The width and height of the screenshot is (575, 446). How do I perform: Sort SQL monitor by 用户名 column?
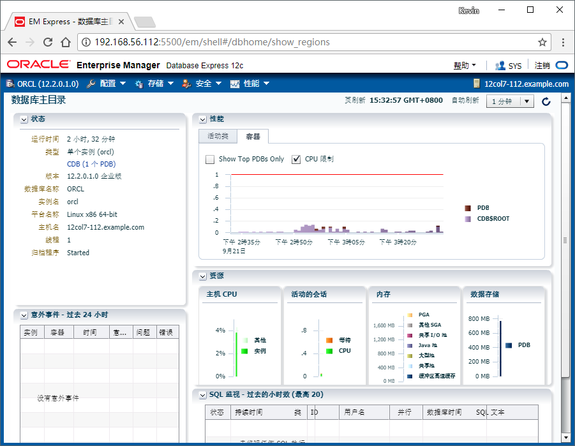pos(364,412)
